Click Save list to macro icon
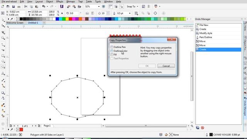 pyautogui.click(x=198, y=128)
